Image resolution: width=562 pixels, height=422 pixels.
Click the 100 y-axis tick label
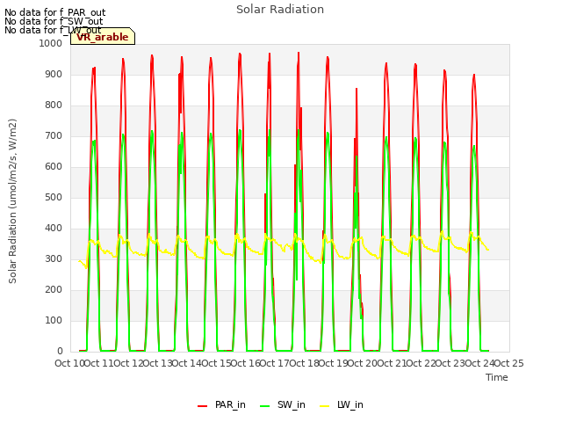[x=54, y=320]
